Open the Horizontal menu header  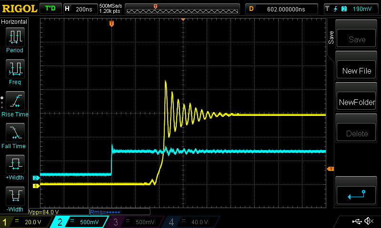point(14,22)
